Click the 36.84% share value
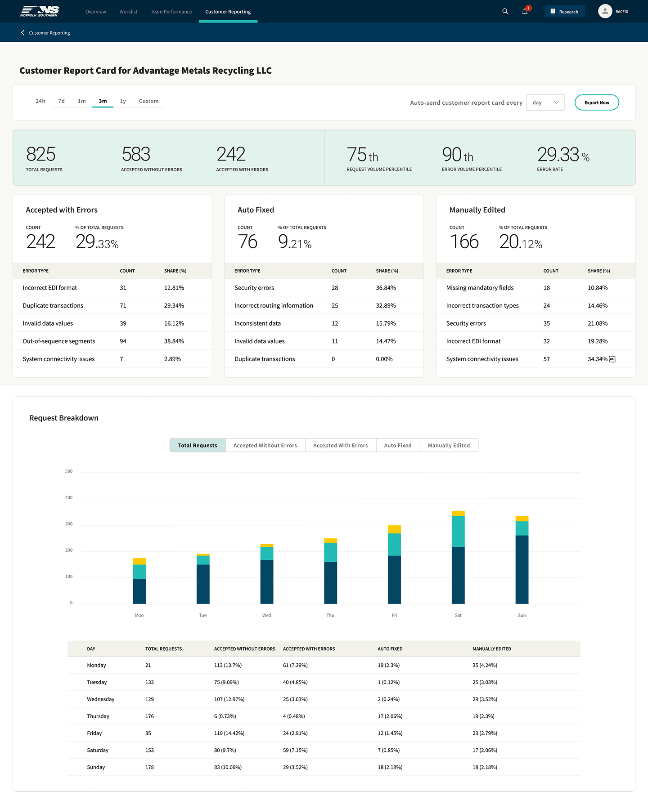 pos(386,288)
